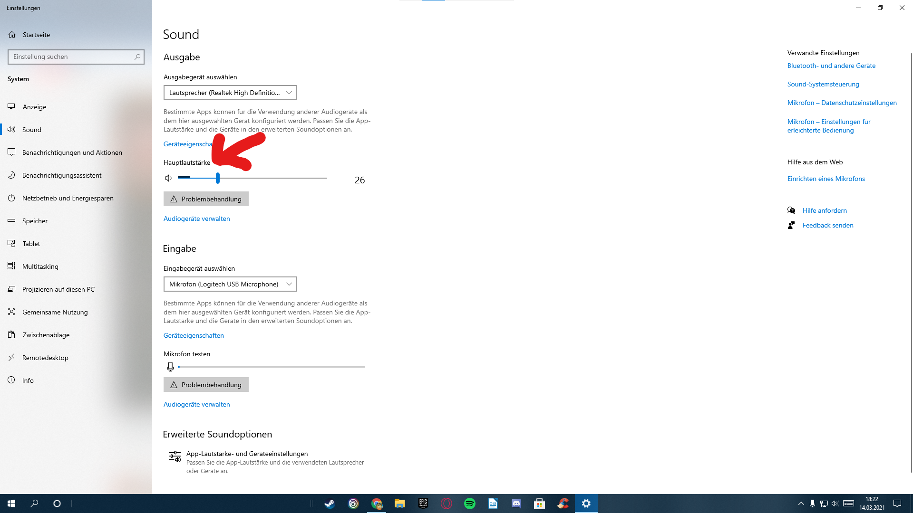
Task: Open Spotify from the taskbar
Action: click(469, 503)
